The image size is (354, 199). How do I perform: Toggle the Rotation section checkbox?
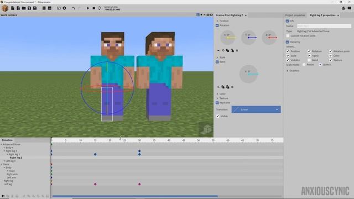(x=217, y=25)
